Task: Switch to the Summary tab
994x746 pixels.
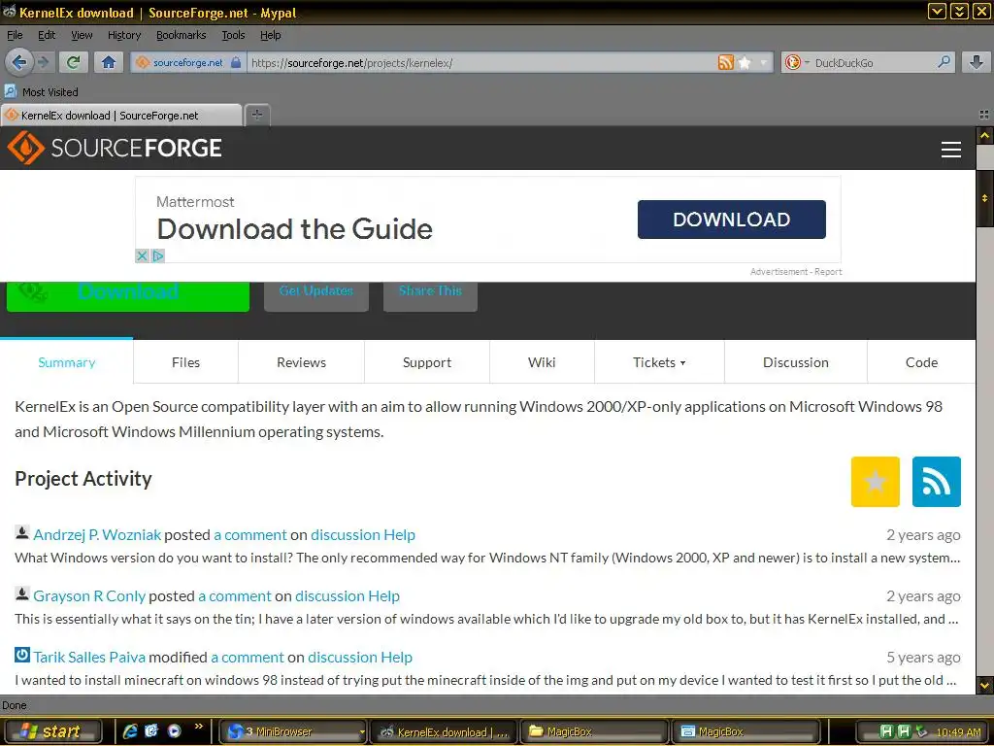Action: pos(67,362)
